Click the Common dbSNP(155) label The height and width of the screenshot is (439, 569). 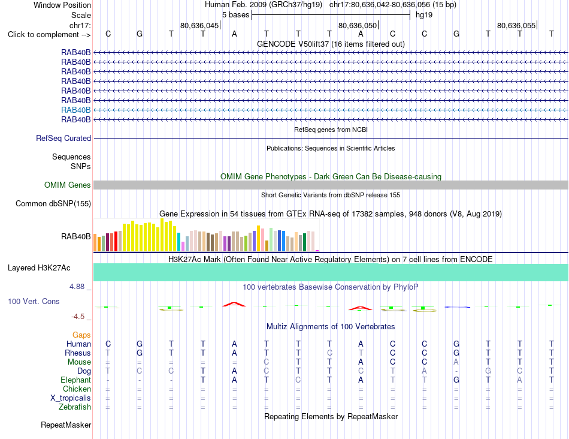(x=53, y=203)
